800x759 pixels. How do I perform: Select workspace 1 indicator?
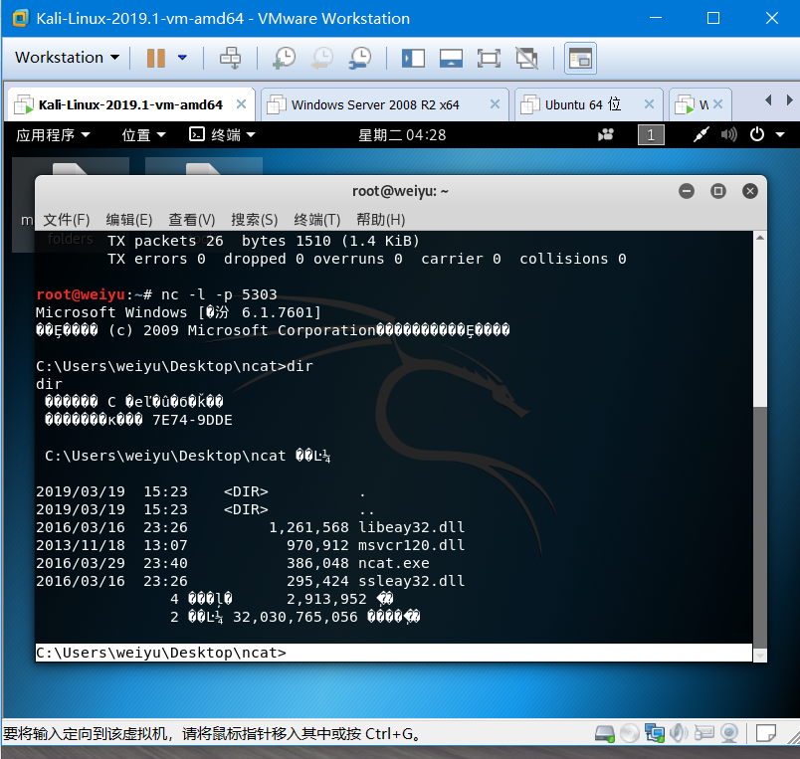(x=651, y=135)
